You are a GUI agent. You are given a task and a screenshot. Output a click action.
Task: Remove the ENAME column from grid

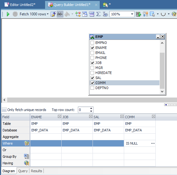point(59,116)
